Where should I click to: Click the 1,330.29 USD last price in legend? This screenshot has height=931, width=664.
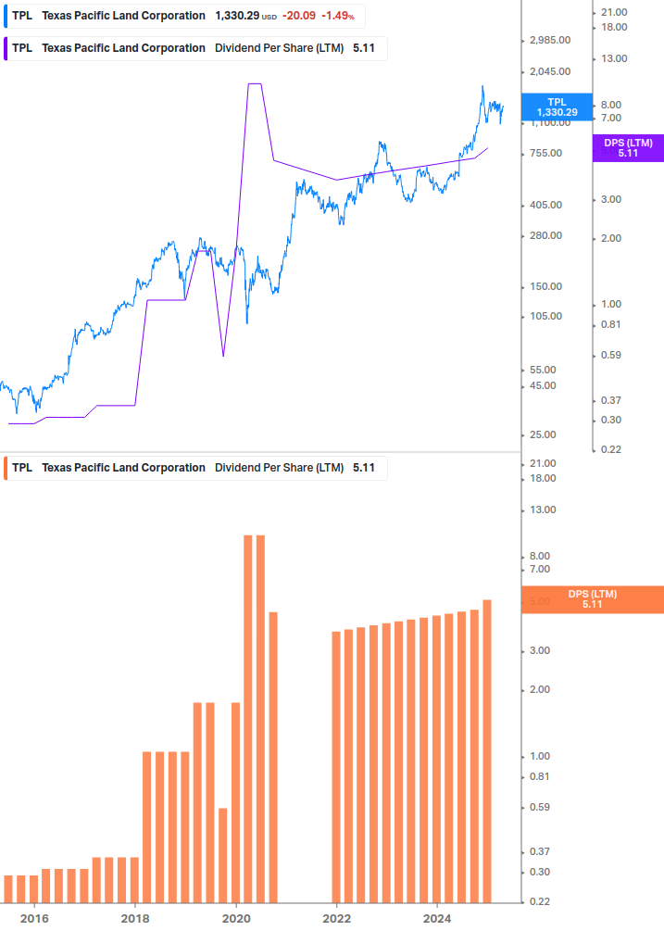tap(245, 16)
